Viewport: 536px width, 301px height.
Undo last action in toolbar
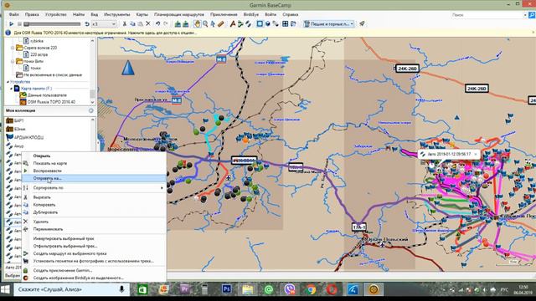(157, 24)
